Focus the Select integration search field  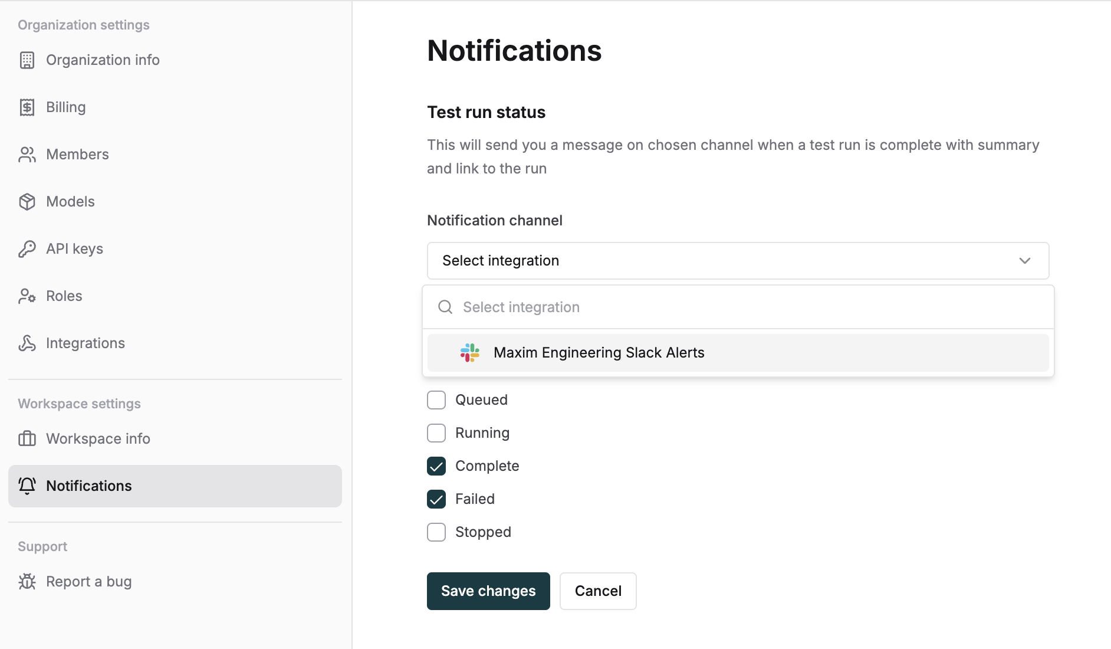point(749,307)
